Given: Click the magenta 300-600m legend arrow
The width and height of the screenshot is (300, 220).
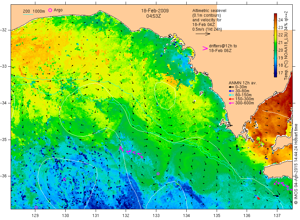Looking at the screenshot, I should [x=232, y=103].
